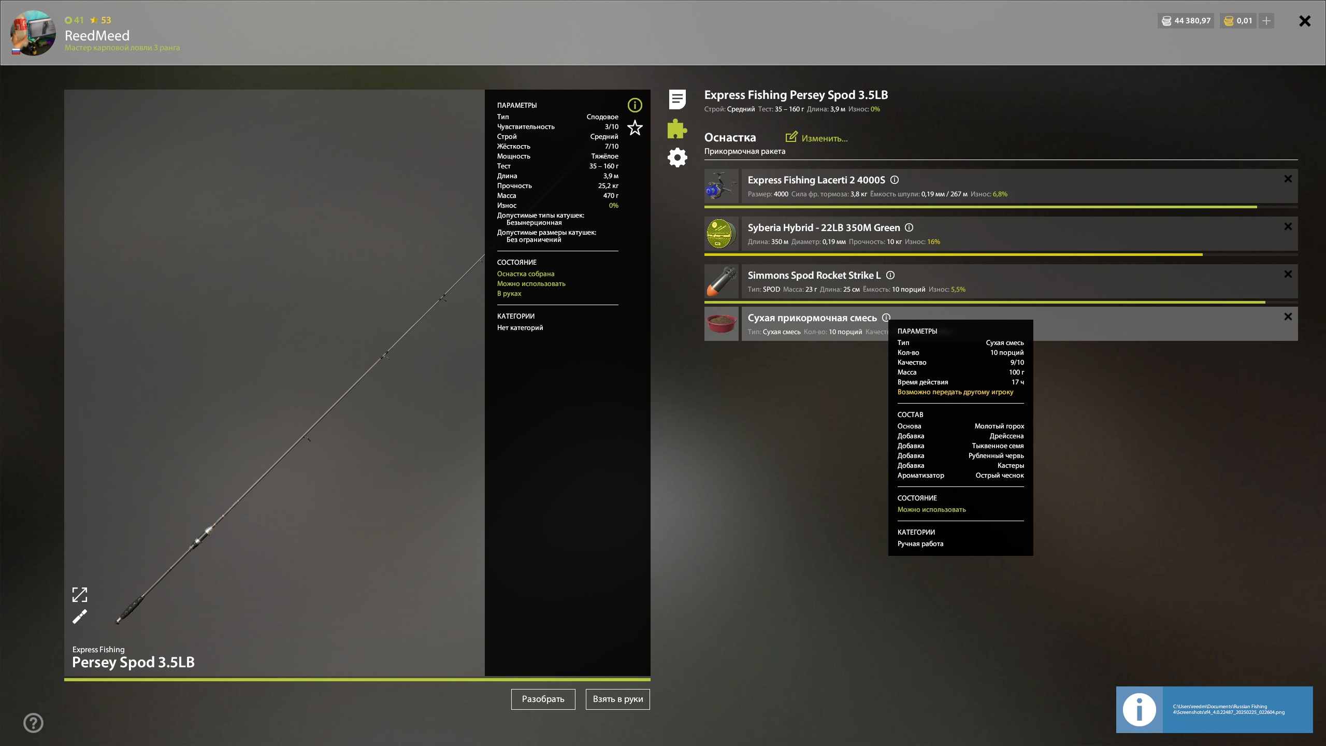The height and width of the screenshot is (746, 1326).
Task: Click the Возможно передать другому игроку text
Action: tap(955, 392)
